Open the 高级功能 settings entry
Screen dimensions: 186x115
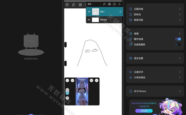tap(155, 20)
